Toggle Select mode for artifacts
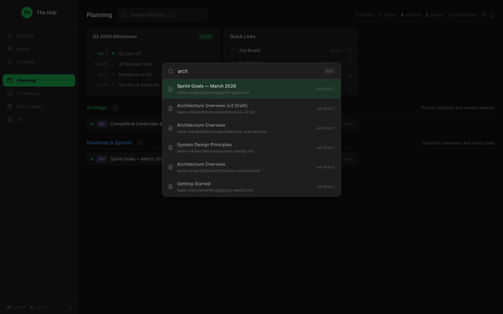This screenshot has width=503, height=314. tap(388, 15)
